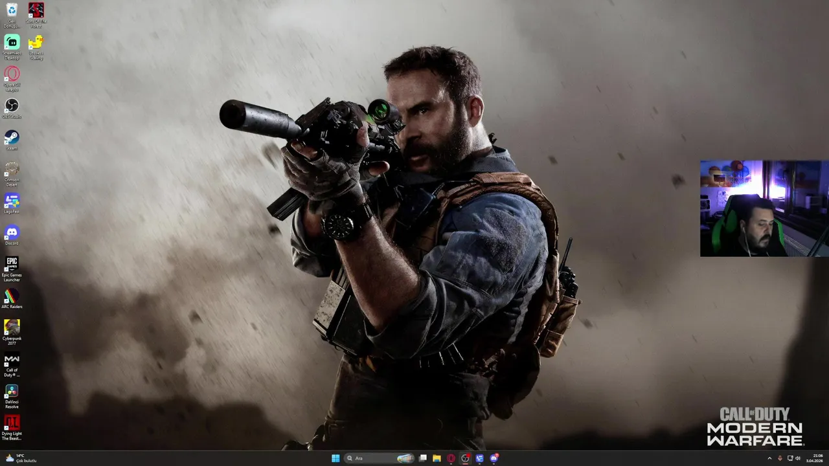Screen dimensions: 829x466
Task: Open the Windows Start menu
Action: click(x=335, y=458)
